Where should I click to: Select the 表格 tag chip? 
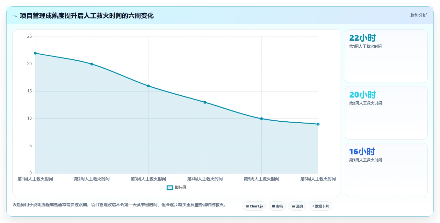click(277, 206)
